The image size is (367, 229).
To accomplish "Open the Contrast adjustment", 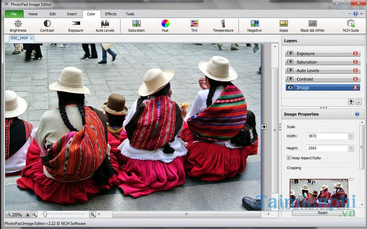I will click(47, 26).
